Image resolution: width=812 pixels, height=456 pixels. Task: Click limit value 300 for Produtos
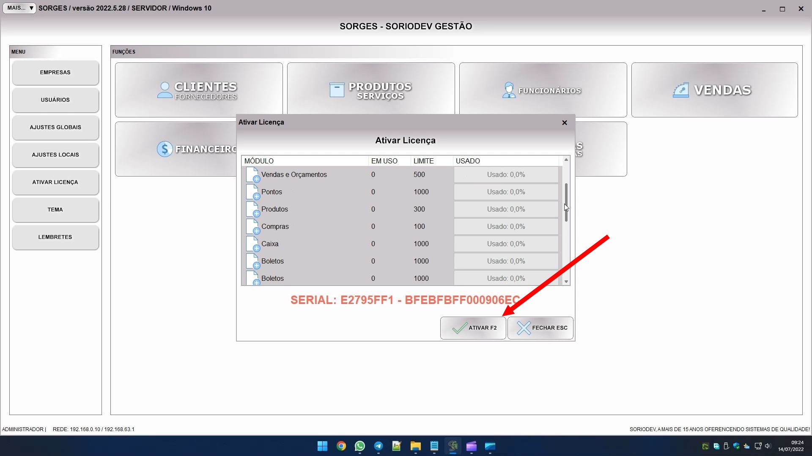coord(419,209)
